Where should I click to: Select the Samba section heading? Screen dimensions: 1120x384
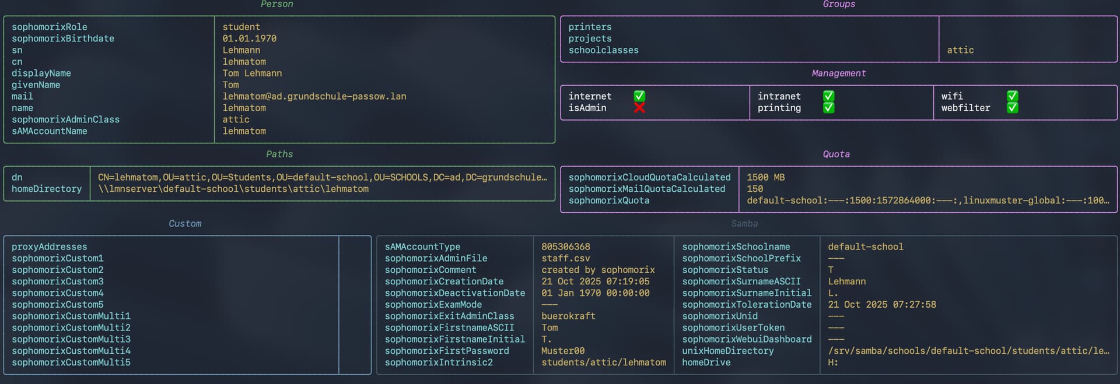click(744, 224)
